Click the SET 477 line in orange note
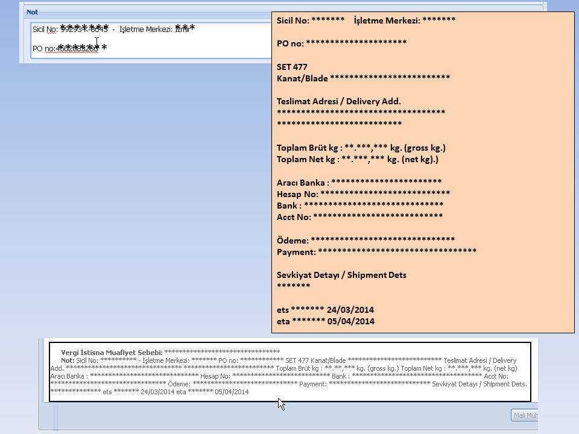Viewport: 579px width, 434px height. [292, 67]
